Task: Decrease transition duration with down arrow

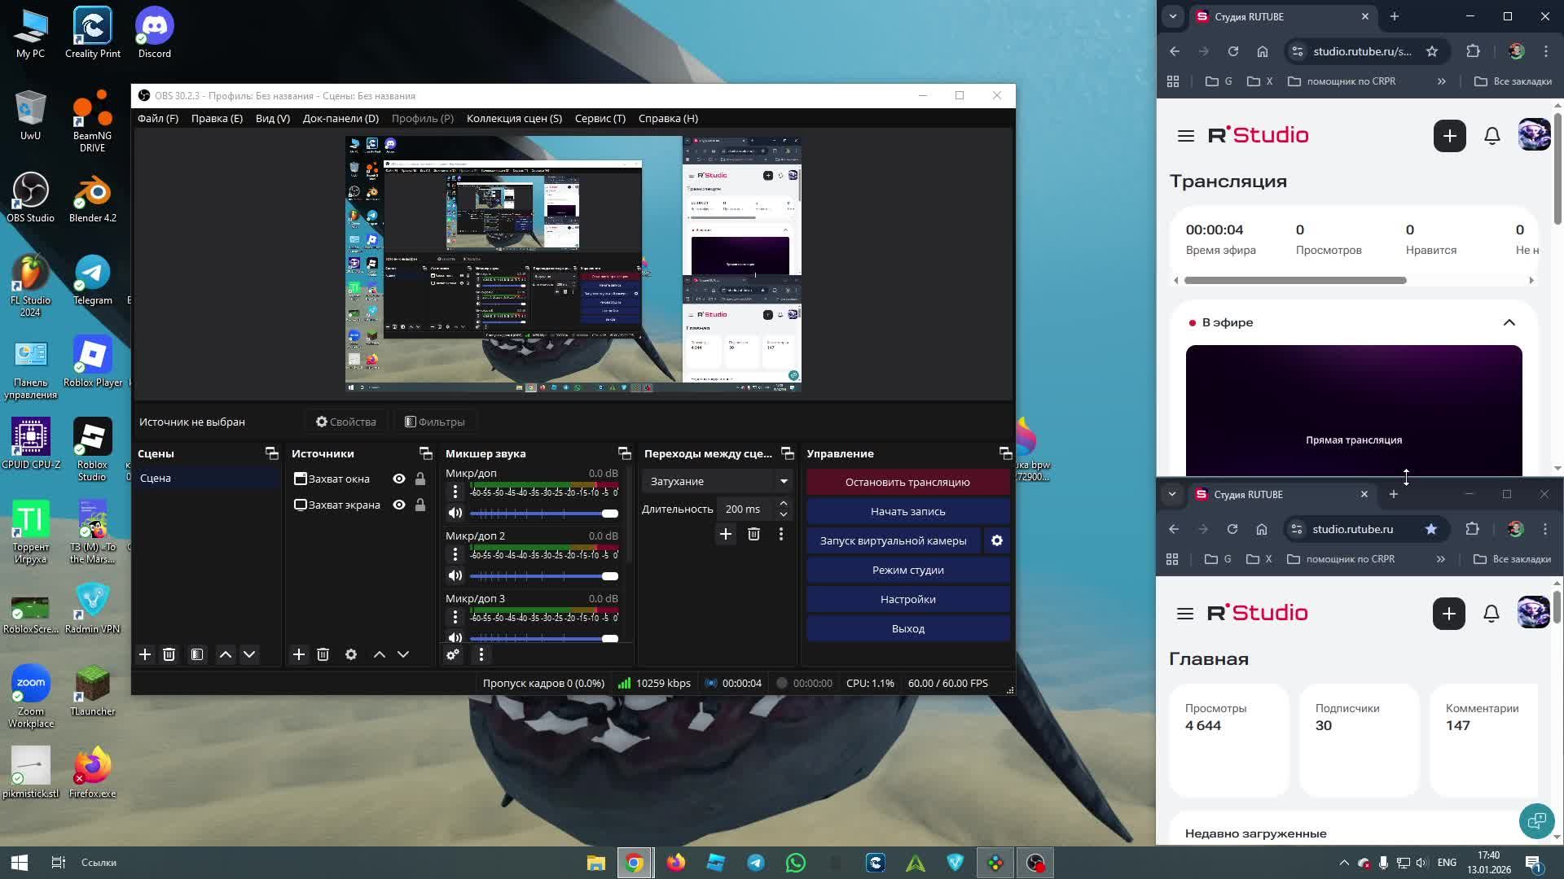Action: point(784,514)
